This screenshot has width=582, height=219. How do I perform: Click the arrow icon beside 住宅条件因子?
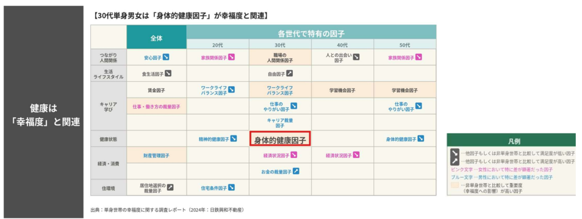point(231,187)
